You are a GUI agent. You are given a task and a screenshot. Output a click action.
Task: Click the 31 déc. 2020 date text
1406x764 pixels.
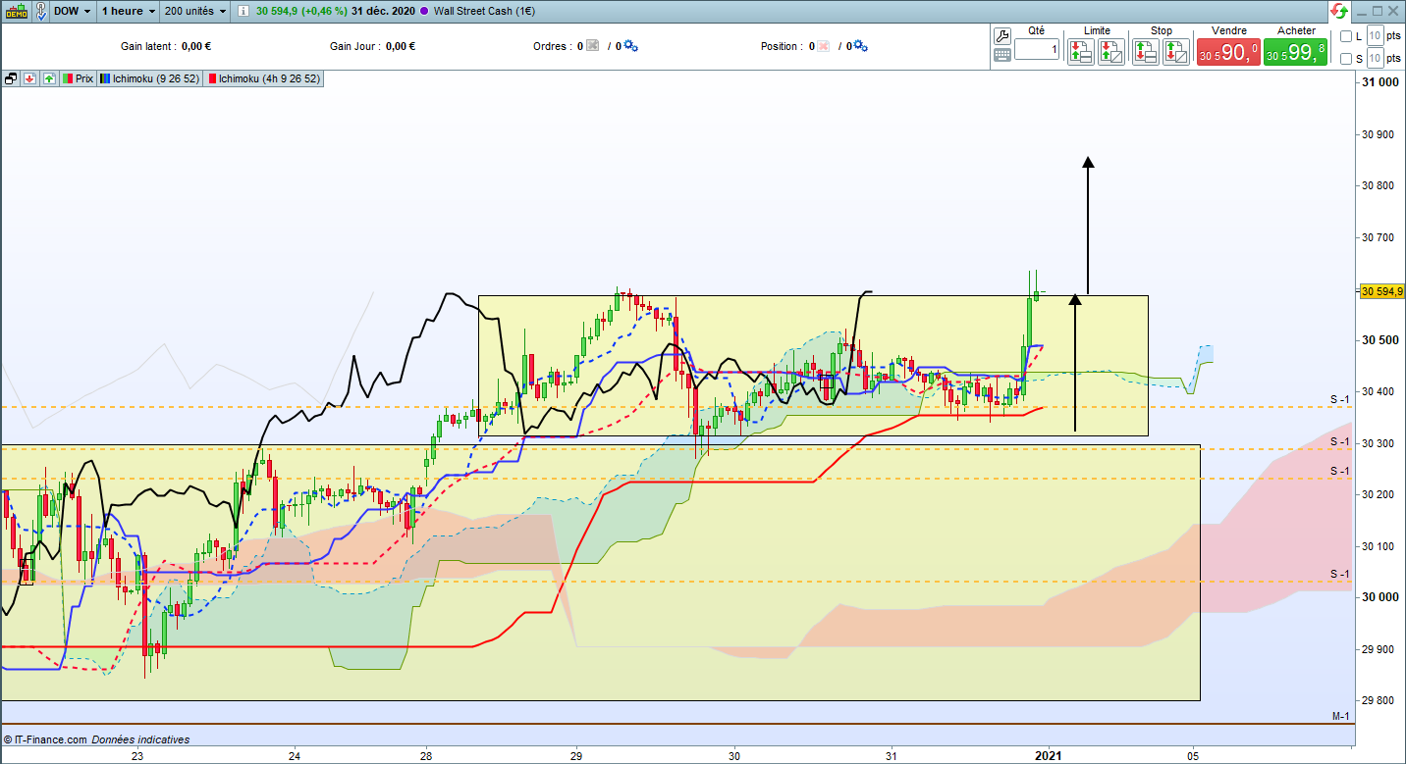tap(384, 11)
